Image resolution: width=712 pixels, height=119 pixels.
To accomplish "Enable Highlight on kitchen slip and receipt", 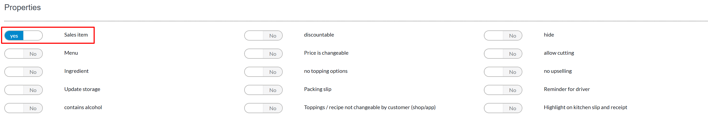I will pos(503,108).
